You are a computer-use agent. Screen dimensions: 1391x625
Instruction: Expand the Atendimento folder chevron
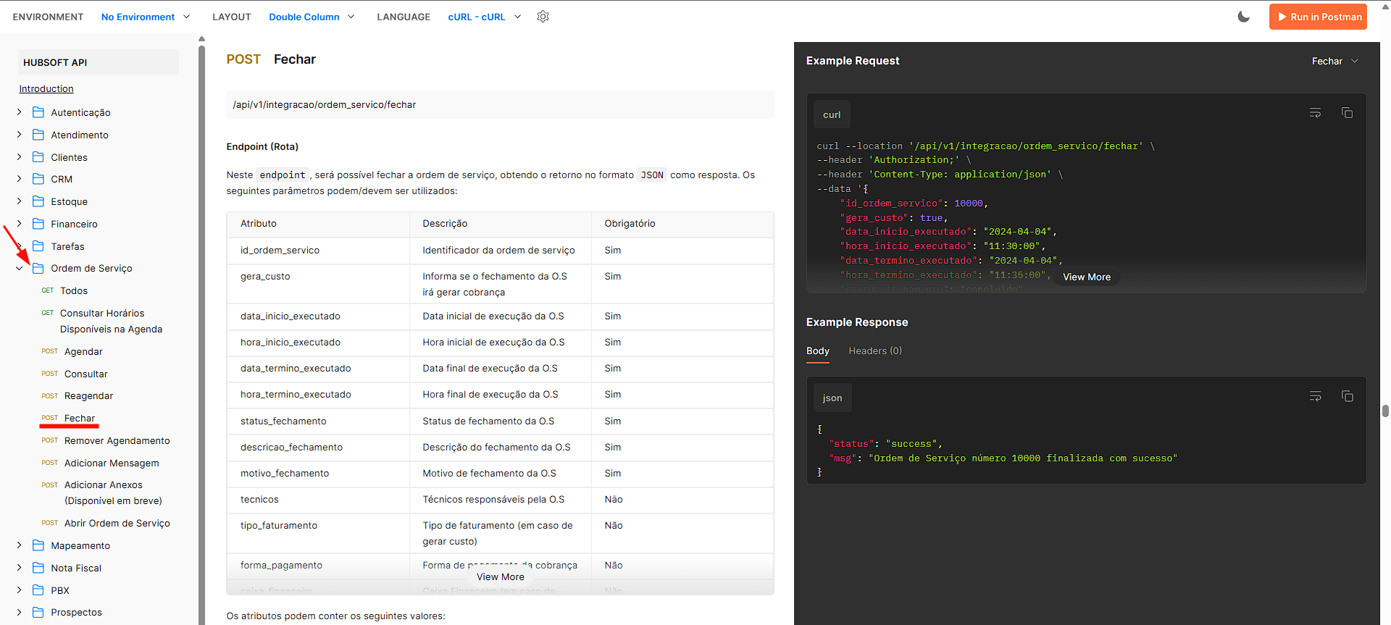pos(19,135)
